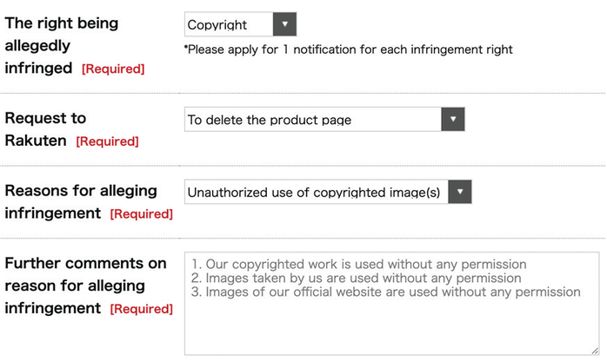Click the arrow icon beside Copyright
This screenshot has height=361, width=607.
(x=284, y=24)
